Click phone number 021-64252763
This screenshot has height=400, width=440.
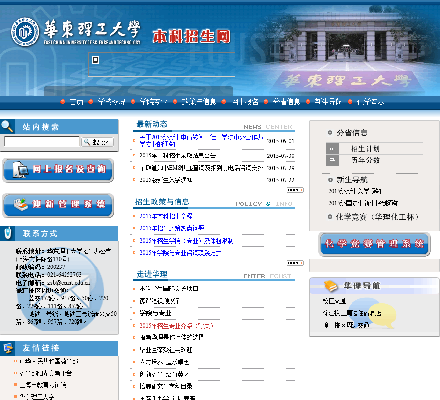point(64,275)
